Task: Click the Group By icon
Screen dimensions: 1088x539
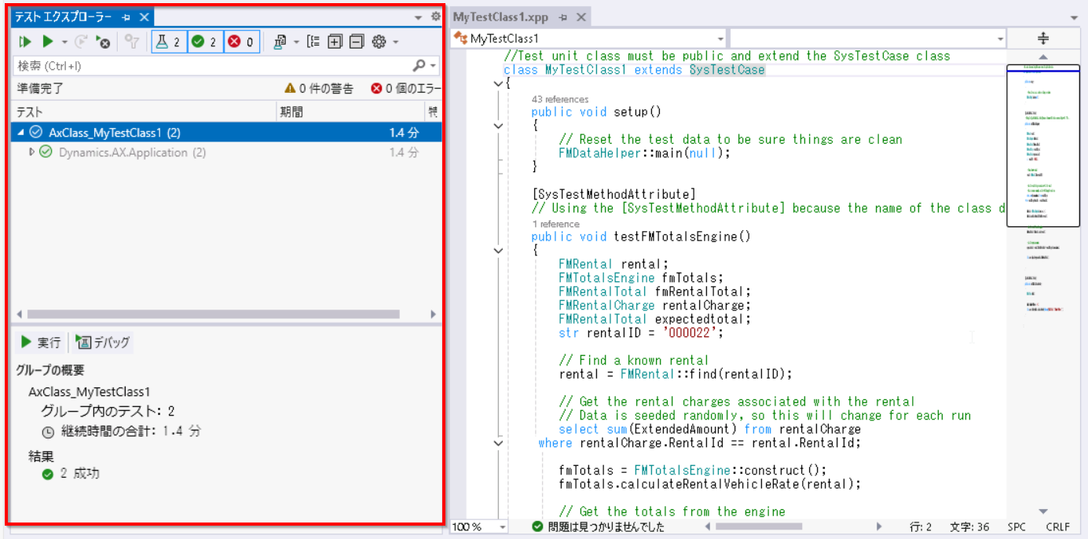Action: pyautogui.click(x=313, y=42)
